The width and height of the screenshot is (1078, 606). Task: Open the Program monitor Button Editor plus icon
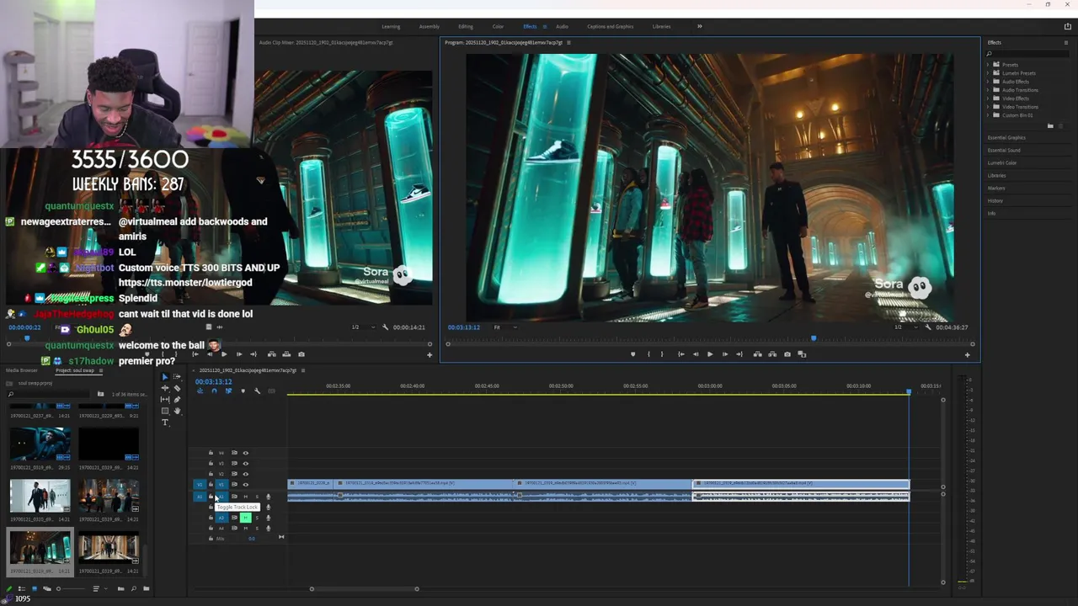point(967,355)
